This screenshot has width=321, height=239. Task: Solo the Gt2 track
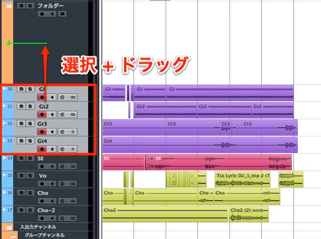pyautogui.click(x=30, y=106)
